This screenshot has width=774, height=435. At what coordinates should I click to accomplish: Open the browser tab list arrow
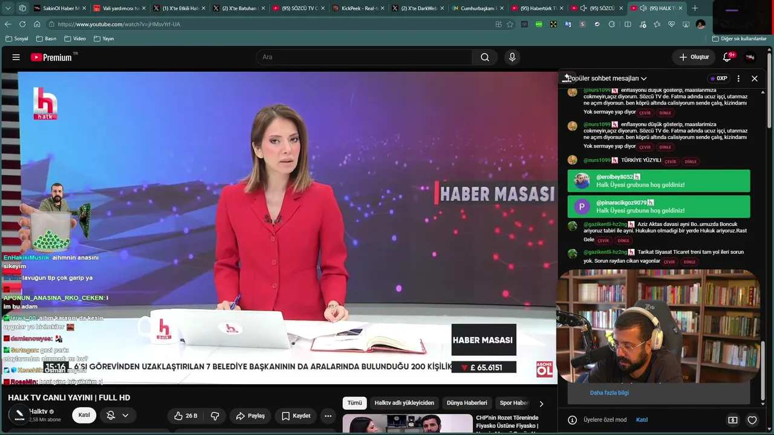coord(8,8)
